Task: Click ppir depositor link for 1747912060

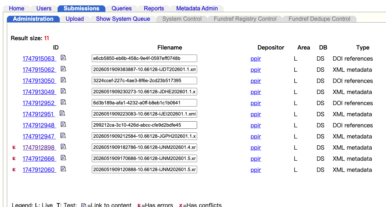Action: pyautogui.click(x=256, y=170)
